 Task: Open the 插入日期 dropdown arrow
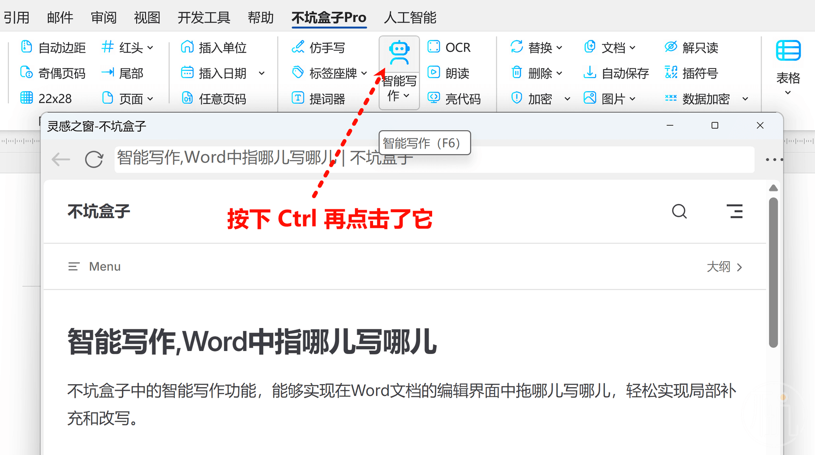pos(262,73)
